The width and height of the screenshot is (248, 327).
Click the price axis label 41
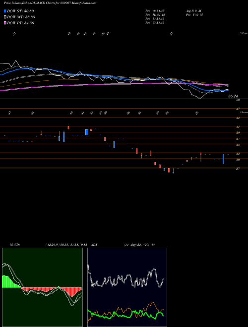point(238,127)
